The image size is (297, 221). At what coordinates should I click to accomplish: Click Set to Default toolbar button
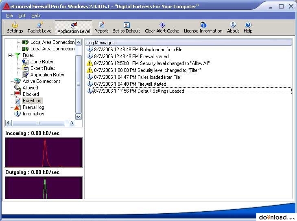[x=127, y=28]
